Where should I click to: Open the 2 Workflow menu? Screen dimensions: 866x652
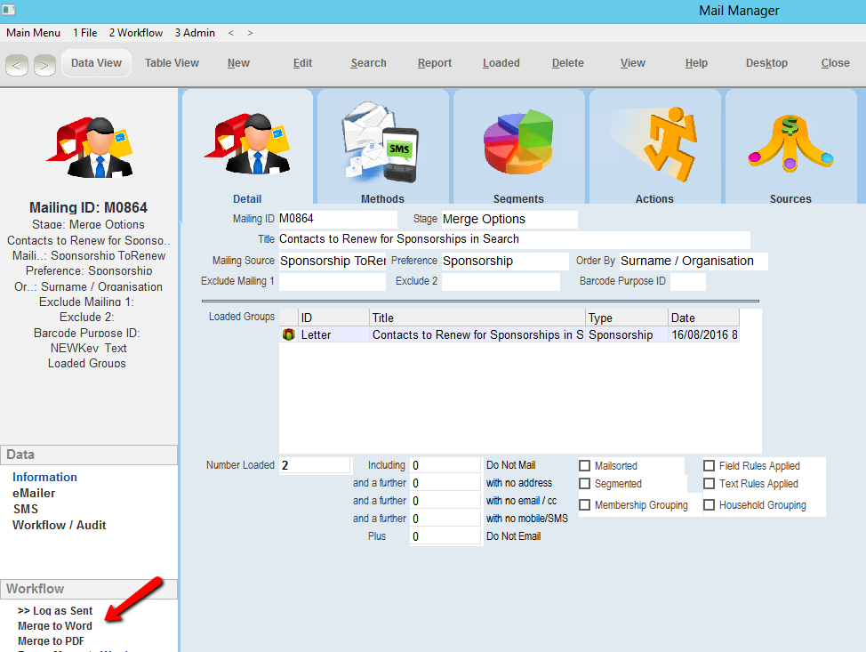[136, 33]
